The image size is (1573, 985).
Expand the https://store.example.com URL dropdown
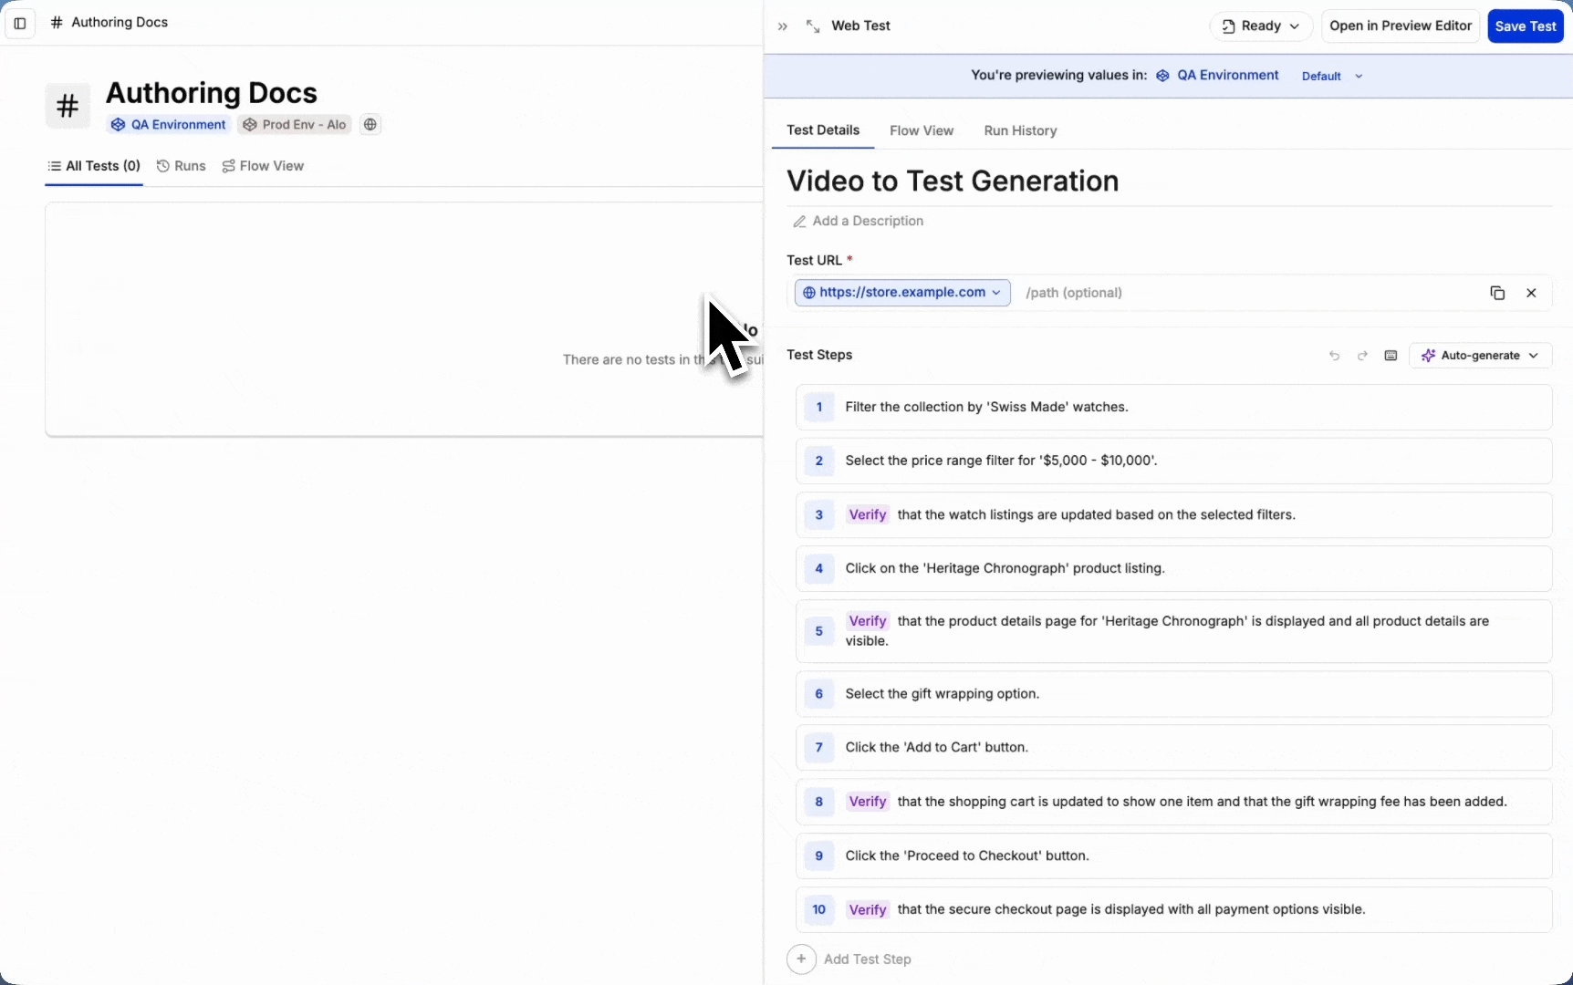[x=902, y=293]
